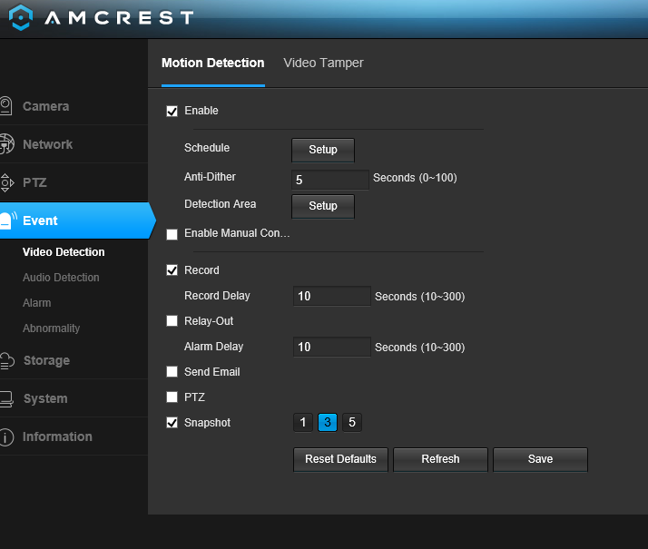Click the Alarm Delay "Seconds (10~300)" hint text
This screenshot has height=549, width=648.
[x=419, y=348]
